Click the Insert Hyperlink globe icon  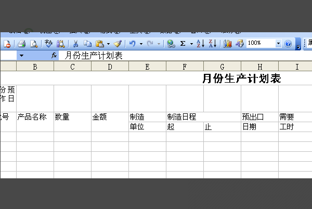[x=171, y=44]
